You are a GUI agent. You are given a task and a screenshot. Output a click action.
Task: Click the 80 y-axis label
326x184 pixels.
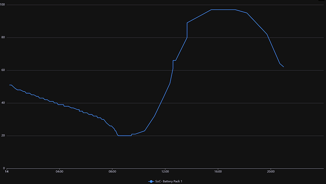(x=3, y=37)
